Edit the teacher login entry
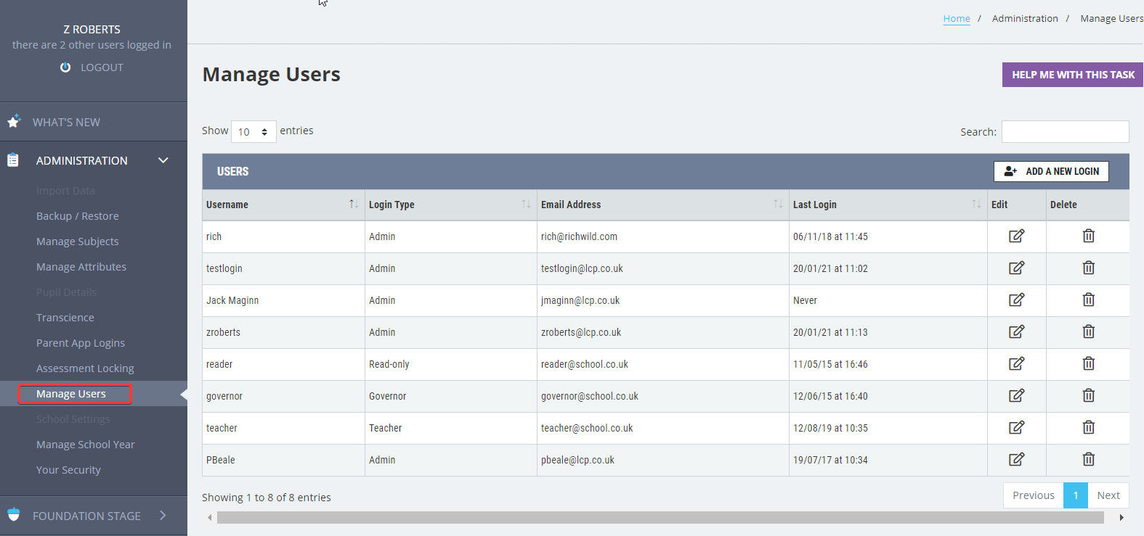The height and width of the screenshot is (536, 1144). [1016, 427]
